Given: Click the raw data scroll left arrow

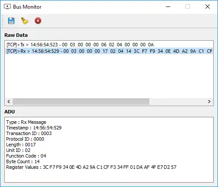Looking at the screenshot, I should [x=9, y=102].
